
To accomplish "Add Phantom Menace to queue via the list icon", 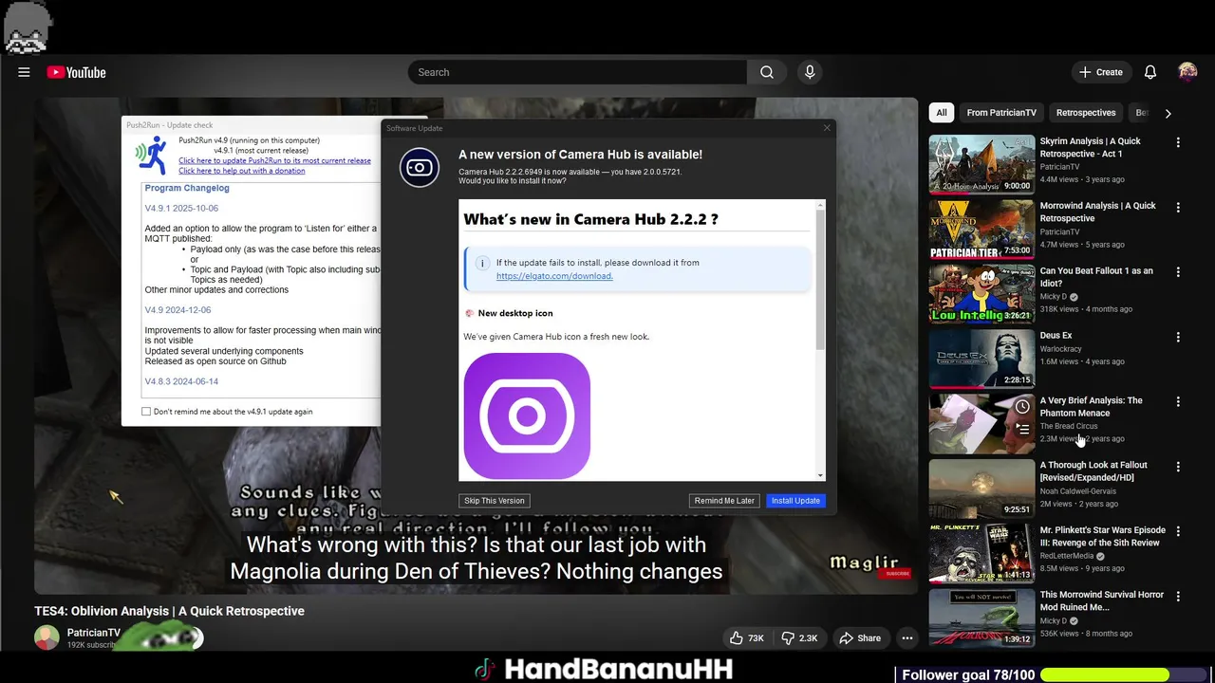I will (1022, 428).
